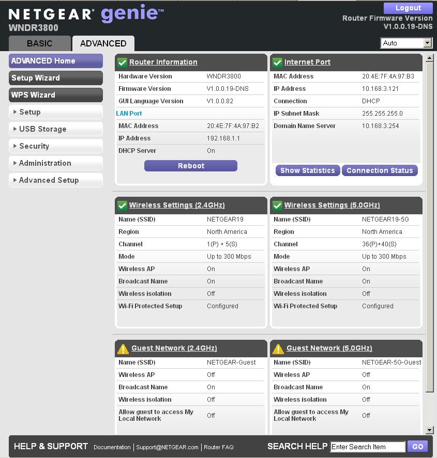Click the scrollbar up arrow
Image resolution: width=437 pixels, height=458 pixels.
click(x=429, y=58)
